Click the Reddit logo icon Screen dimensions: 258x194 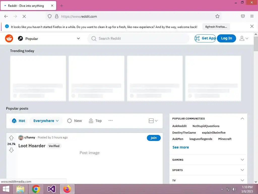tap(9, 38)
